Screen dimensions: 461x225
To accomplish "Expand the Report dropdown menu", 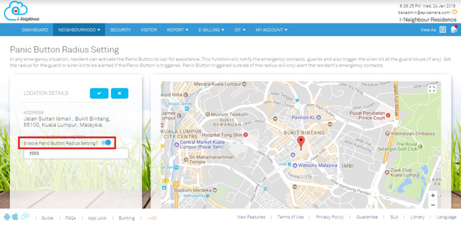I will (177, 30).
